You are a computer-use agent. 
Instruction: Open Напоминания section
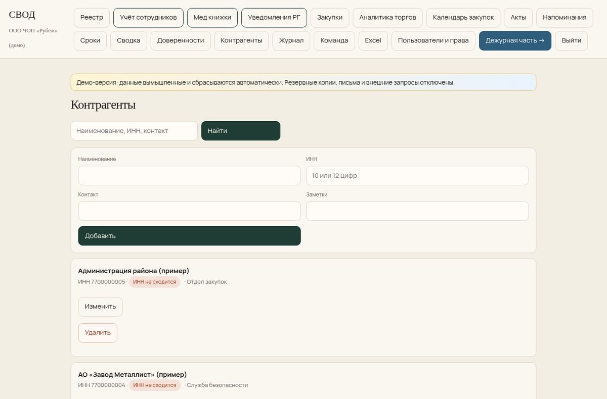pyautogui.click(x=565, y=18)
